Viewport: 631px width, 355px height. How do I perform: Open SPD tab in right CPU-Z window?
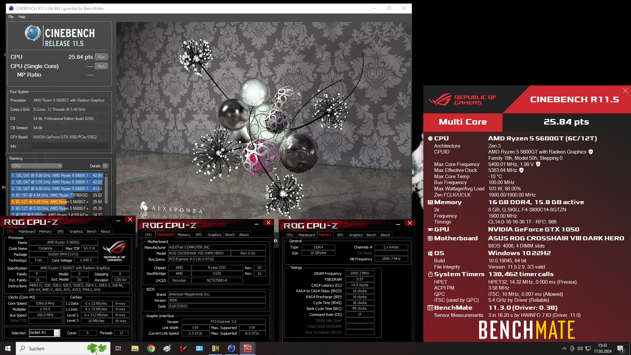(340, 235)
